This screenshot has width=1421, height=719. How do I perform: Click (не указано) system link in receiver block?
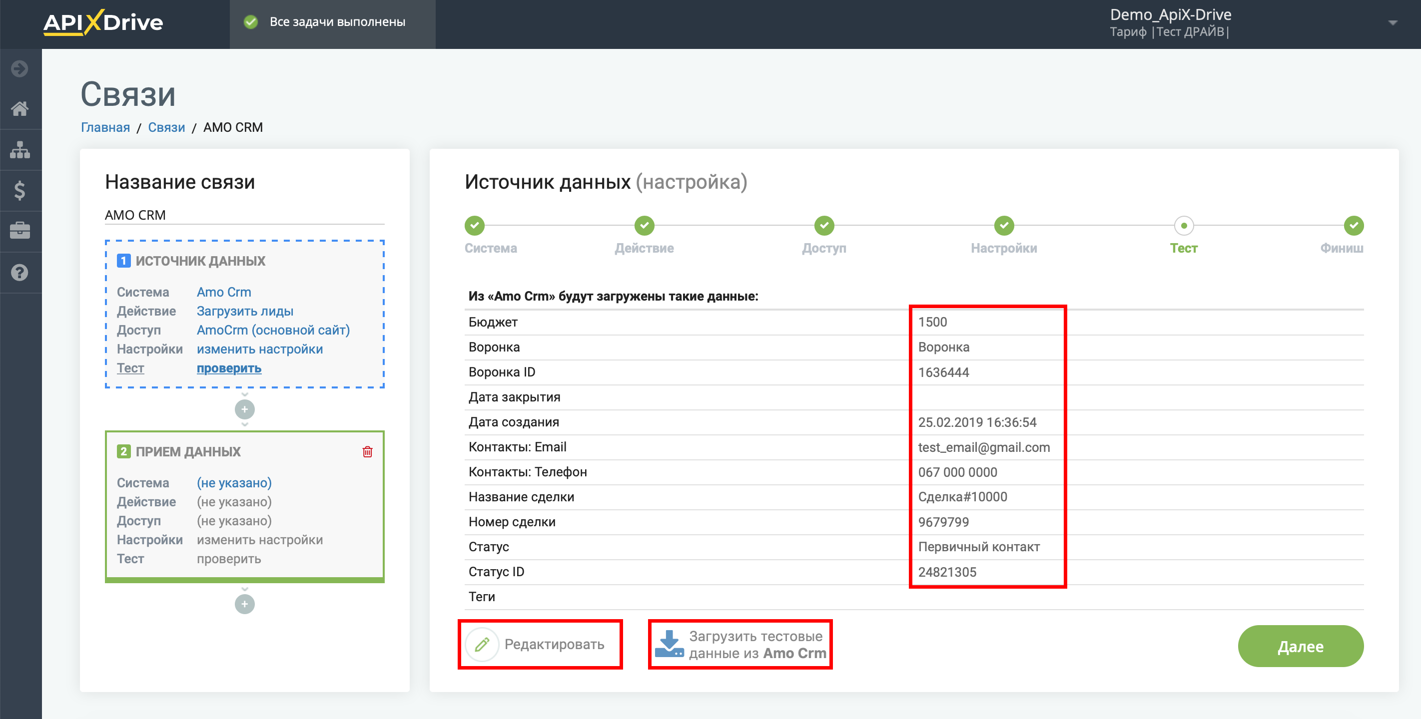click(x=234, y=483)
